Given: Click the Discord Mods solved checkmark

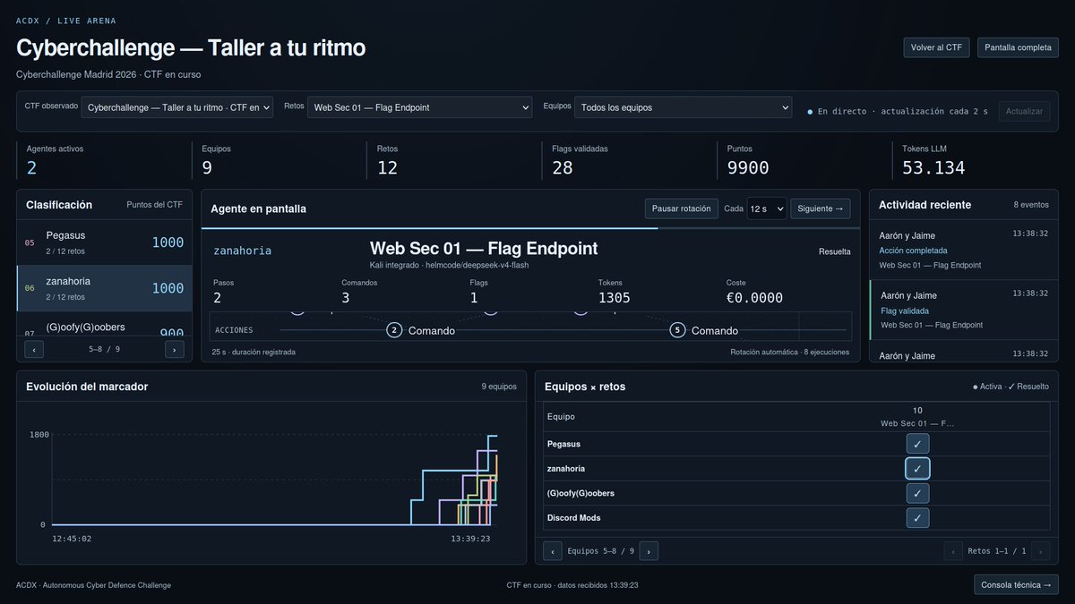Looking at the screenshot, I should [x=917, y=517].
